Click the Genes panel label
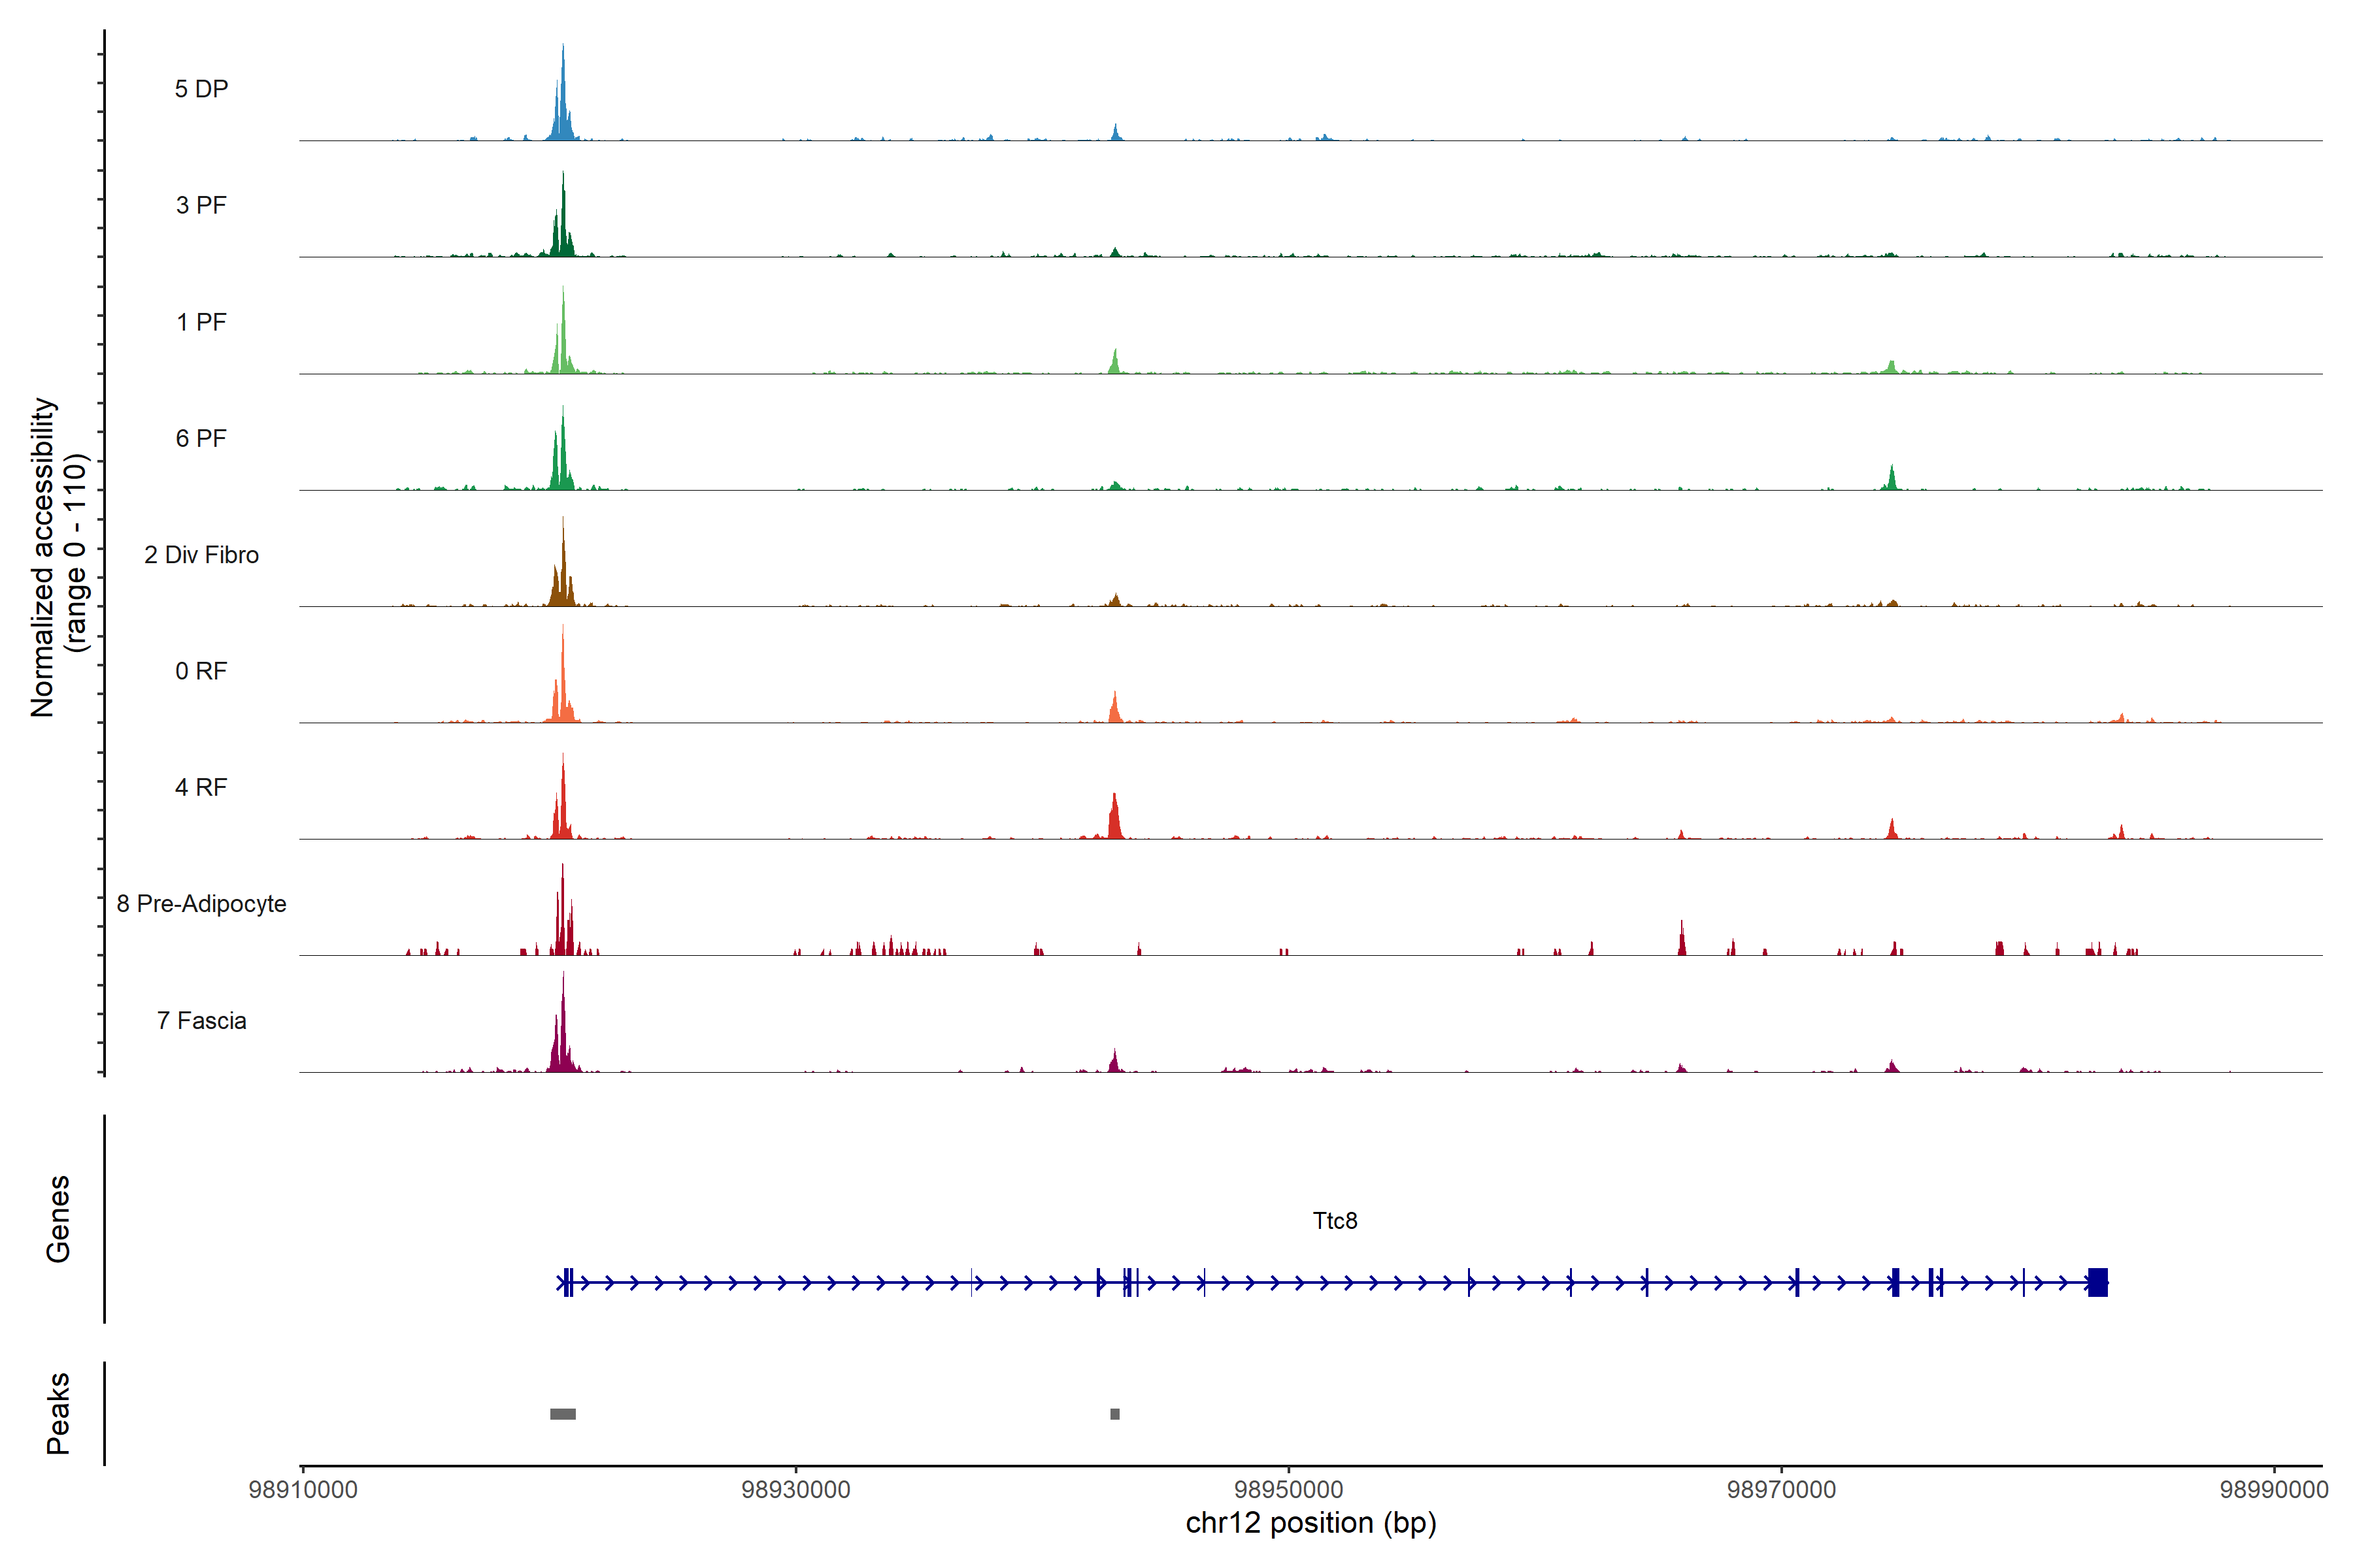2353x1568 pixels. click(x=58, y=1219)
